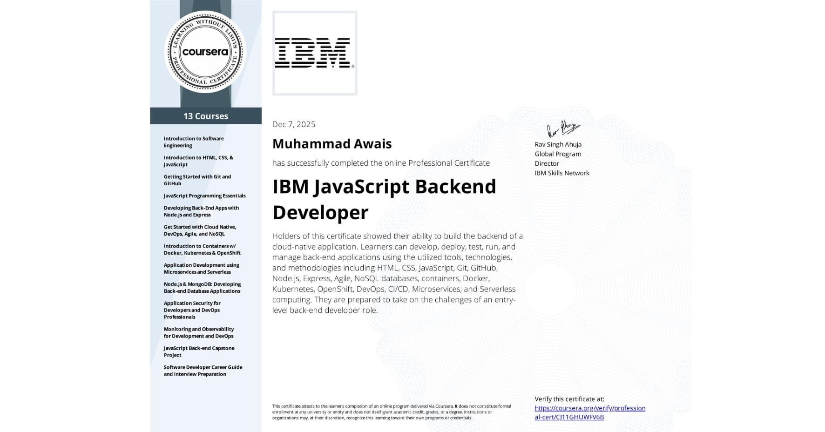This screenshot has width=825, height=432.
Task: Click the date Dec 7, 2025
Action: [x=293, y=124]
